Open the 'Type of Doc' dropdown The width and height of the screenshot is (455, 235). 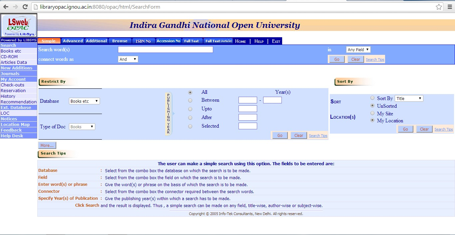82,126
